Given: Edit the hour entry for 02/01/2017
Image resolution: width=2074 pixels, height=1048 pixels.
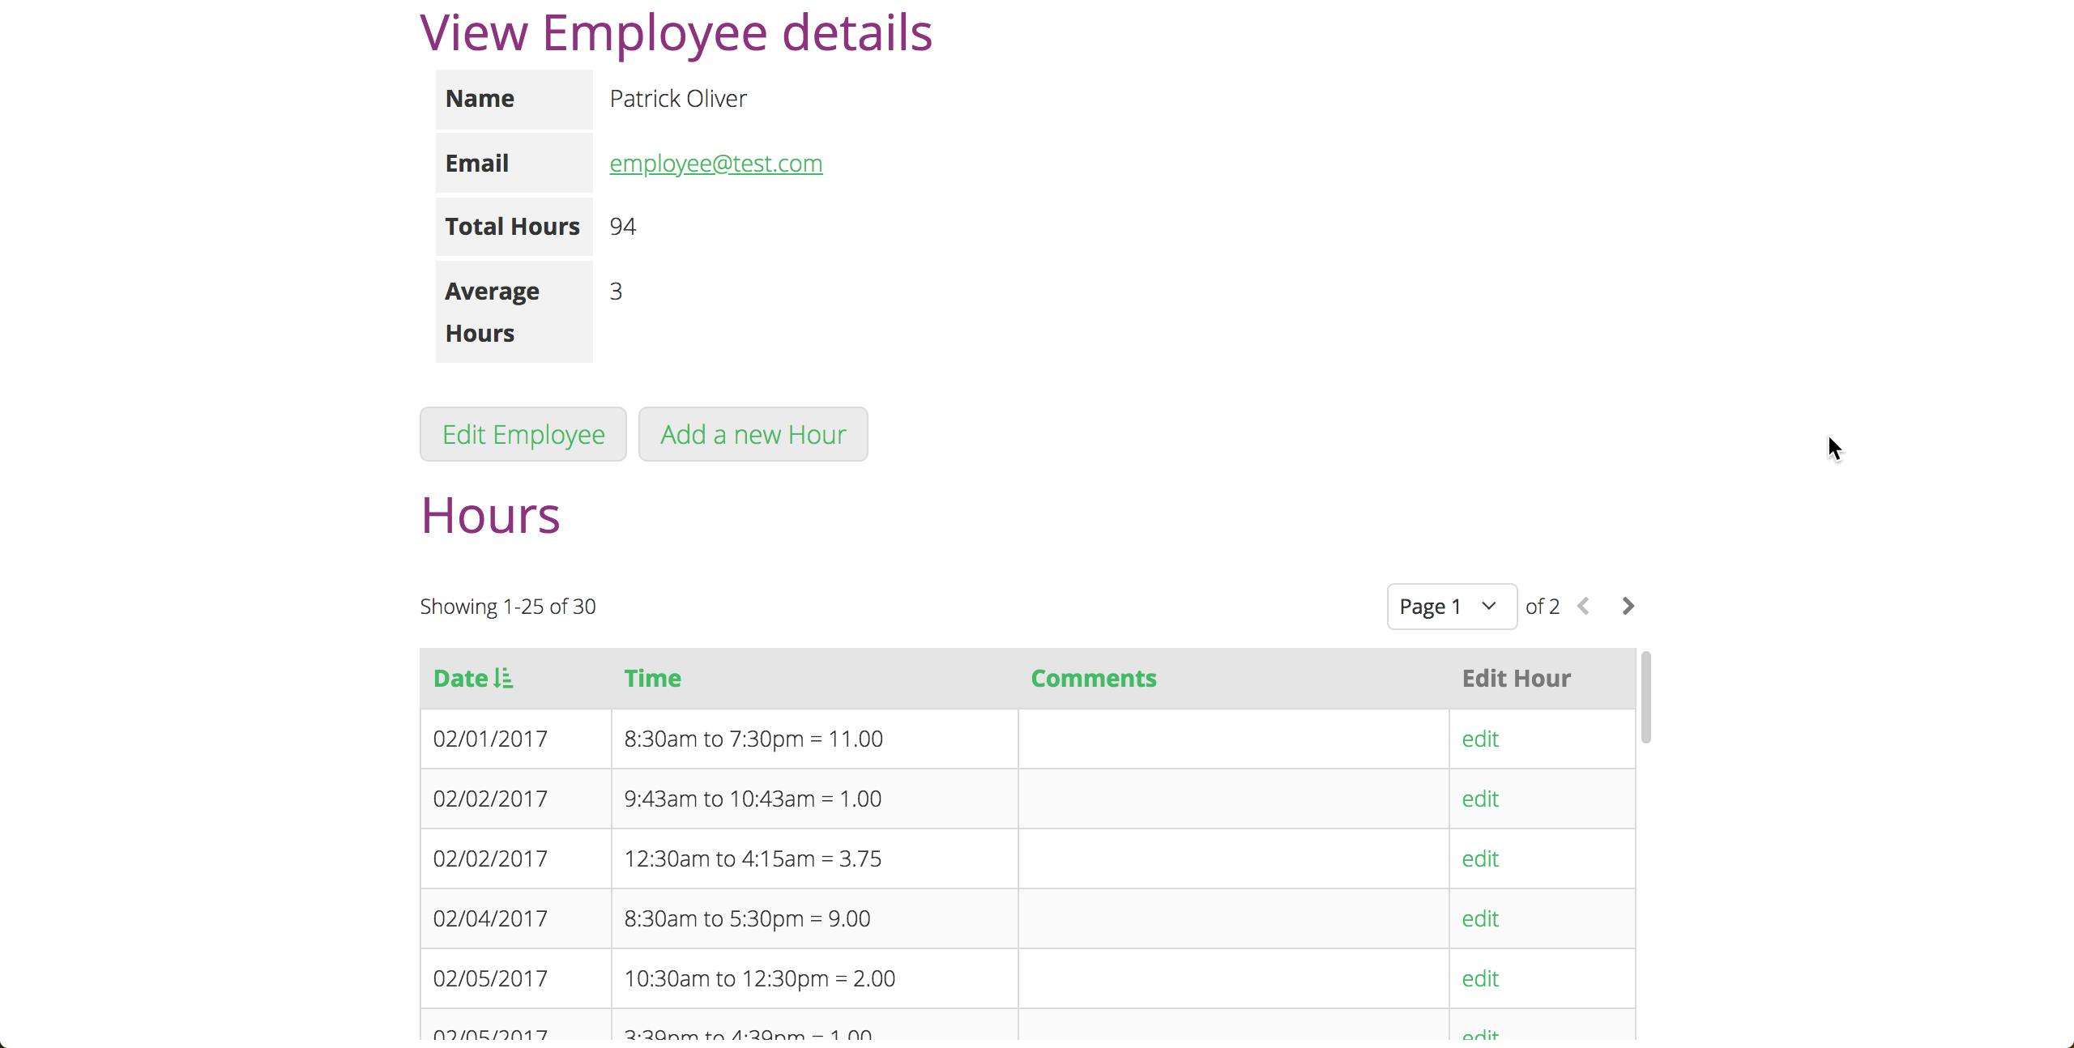Looking at the screenshot, I should [1480, 738].
